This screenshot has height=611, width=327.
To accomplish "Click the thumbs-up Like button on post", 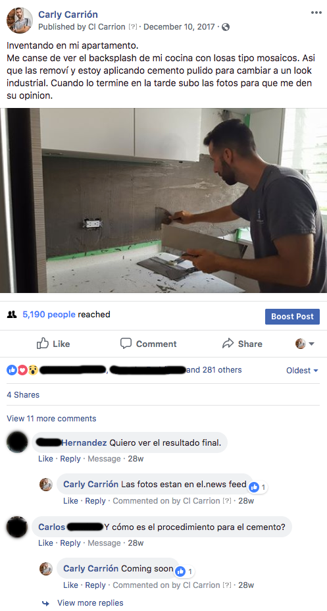I will [x=53, y=344].
